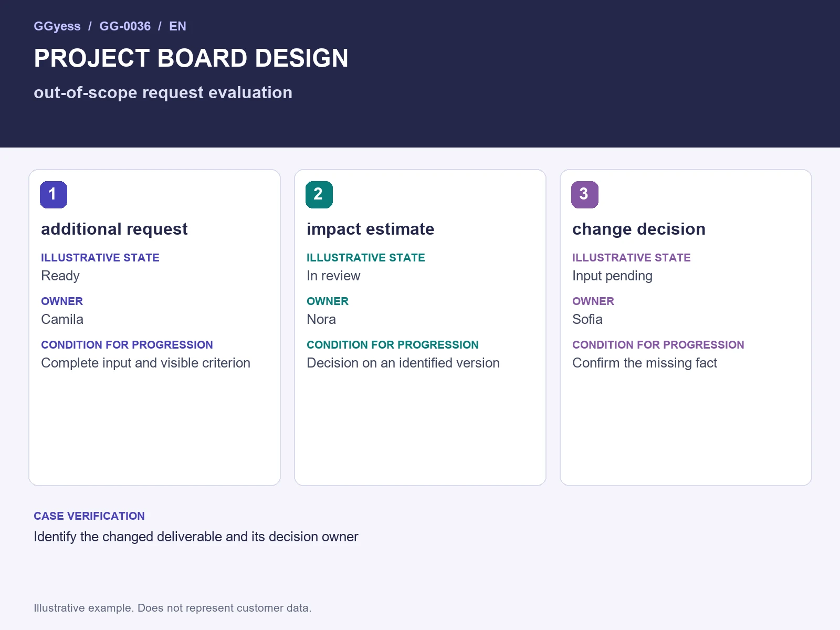Select the GGyess breadcrumb
Screen dimensions: 840x630
(57, 26)
